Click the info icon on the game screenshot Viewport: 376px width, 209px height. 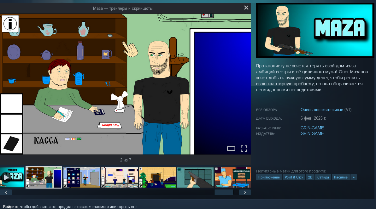tap(10, 24)
